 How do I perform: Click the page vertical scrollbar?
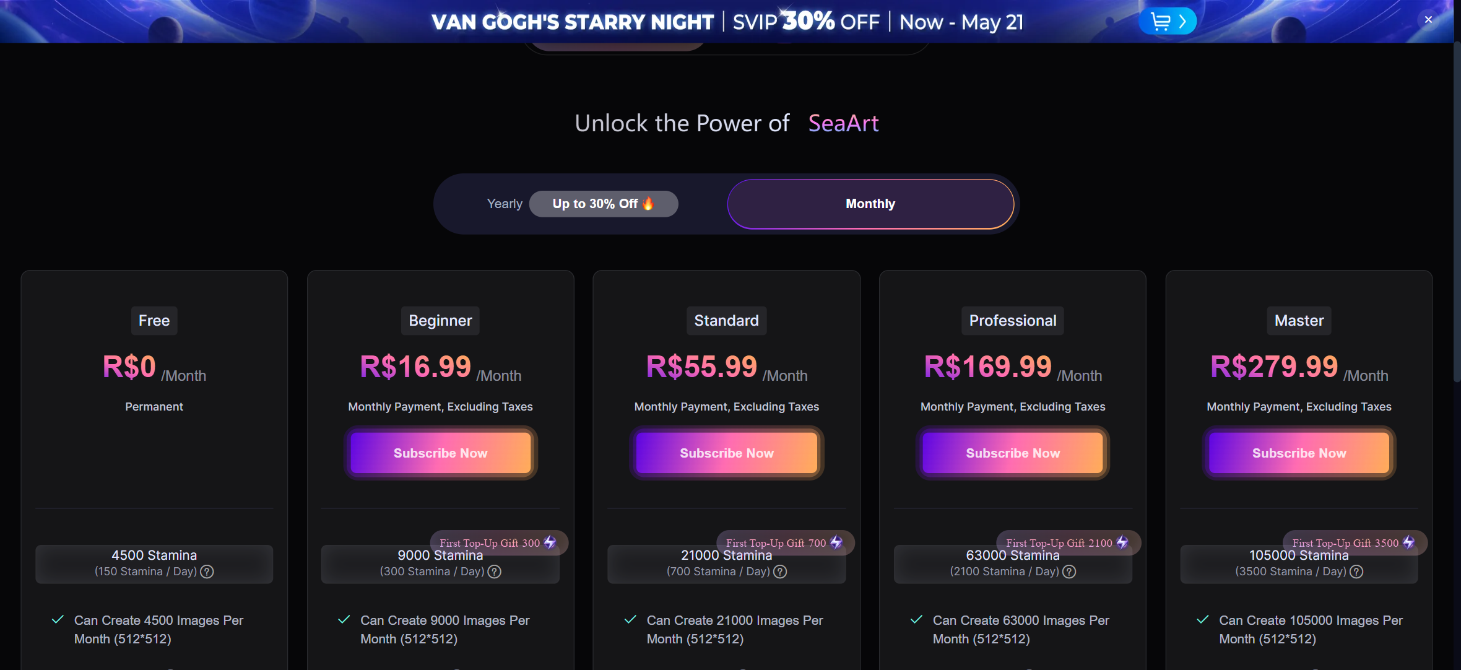(1457, 211)
